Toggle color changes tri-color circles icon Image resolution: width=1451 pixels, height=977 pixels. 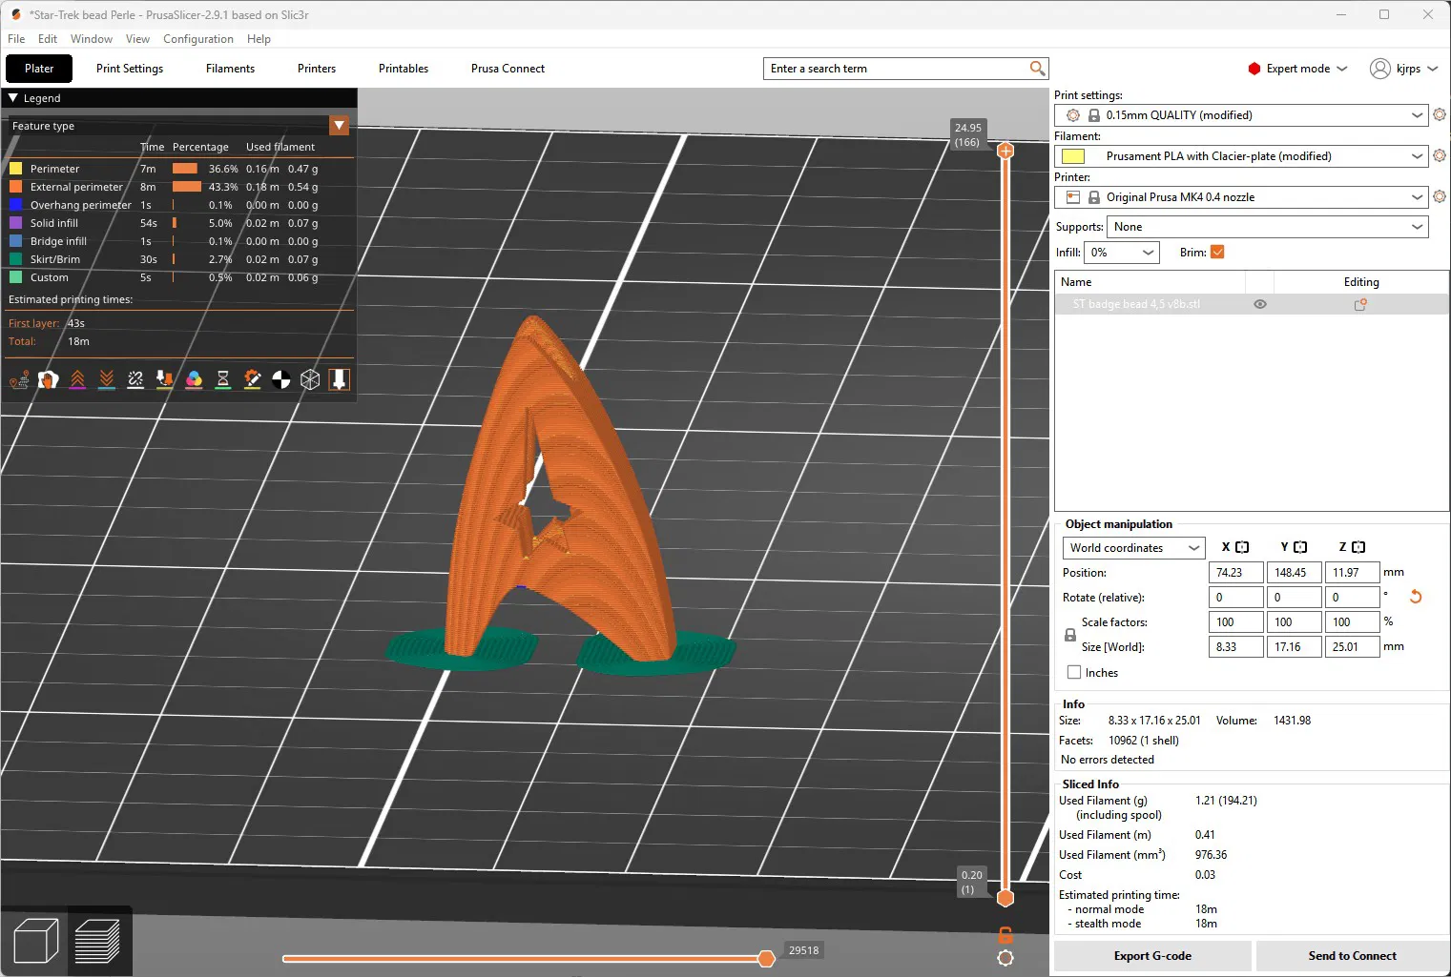point(194,380)
